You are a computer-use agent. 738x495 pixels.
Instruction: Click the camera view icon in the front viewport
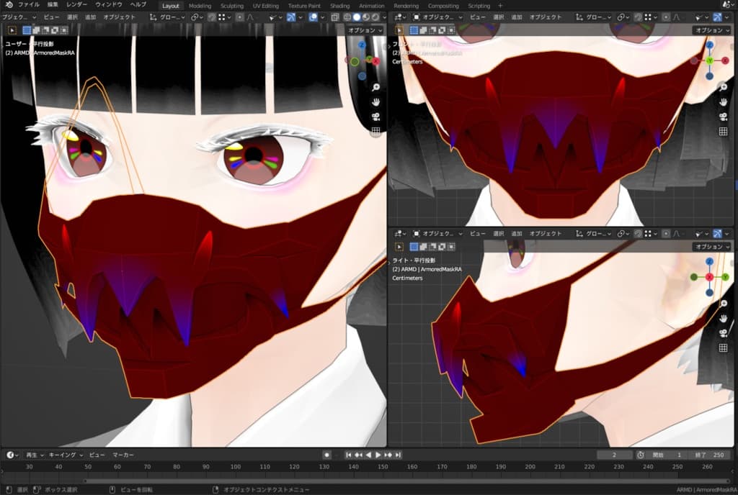[x=723, y=117]
